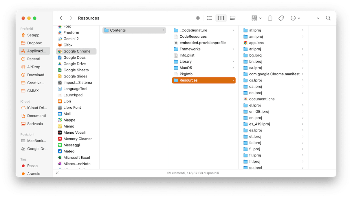Select the CodeResources file
352x198 pixels.
(x=204, y=37)
